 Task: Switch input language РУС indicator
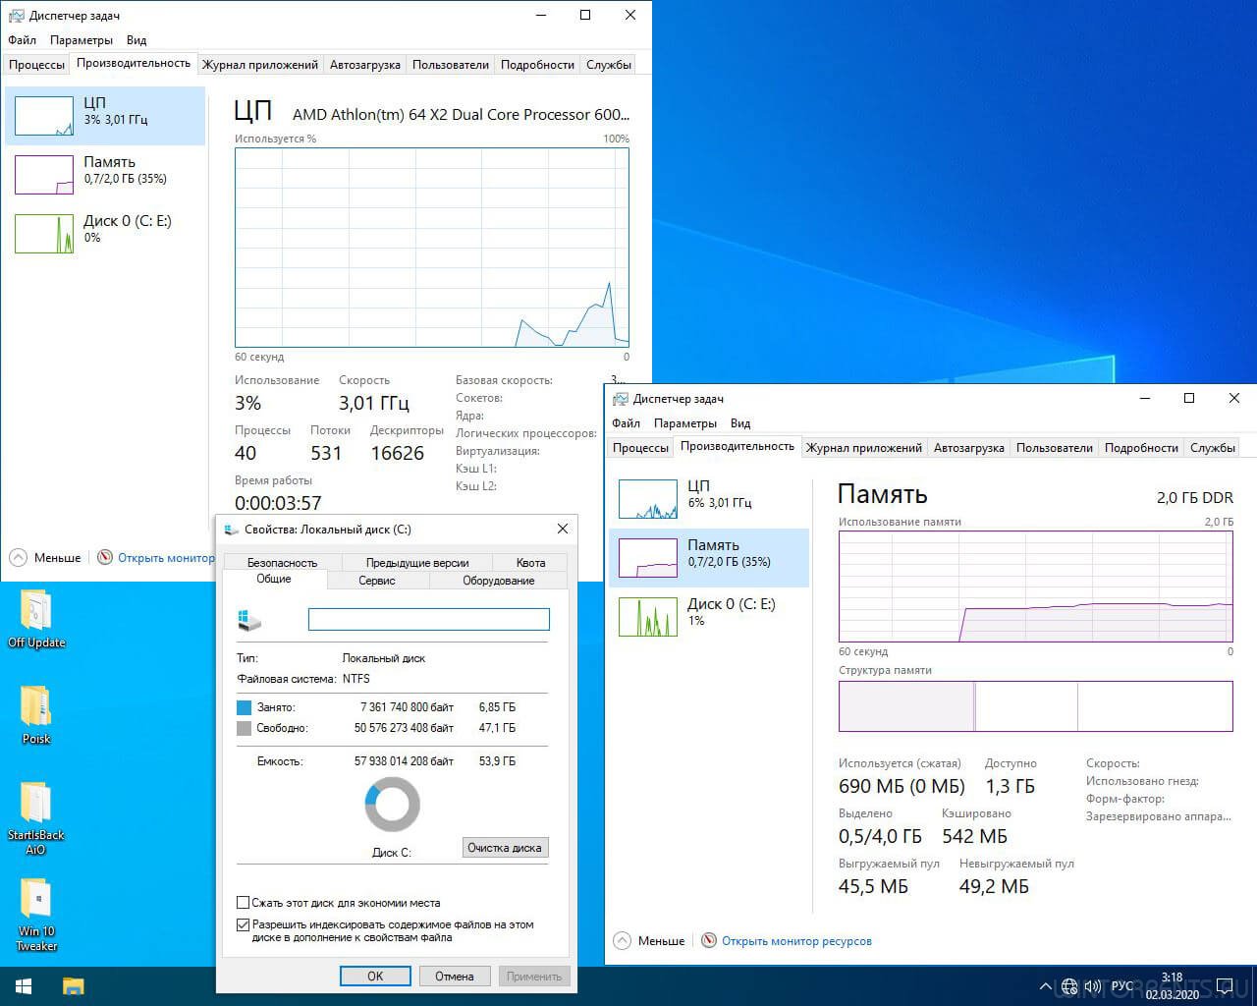tap(1122, 986)
